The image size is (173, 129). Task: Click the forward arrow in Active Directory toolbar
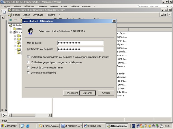tap(16, 20)
